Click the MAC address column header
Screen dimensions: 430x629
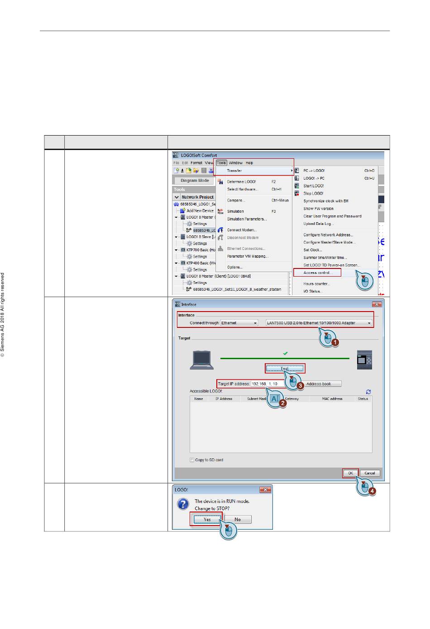click(332, 399)
